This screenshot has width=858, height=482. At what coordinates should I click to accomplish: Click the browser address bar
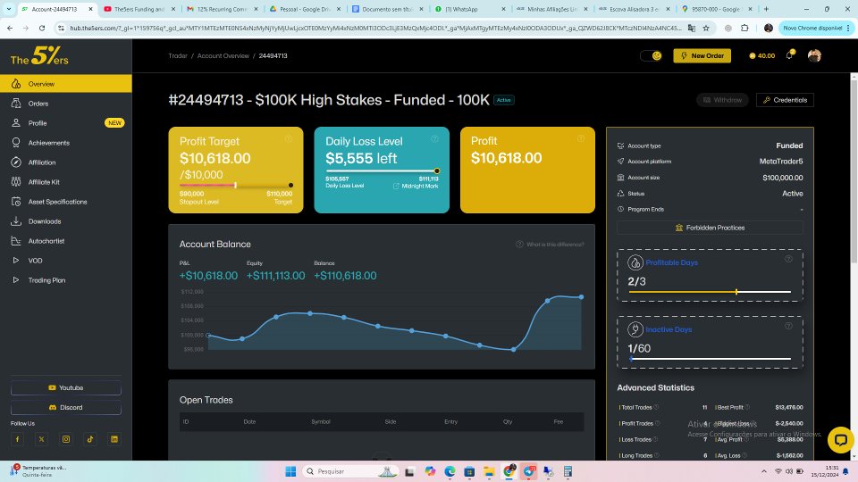374,28
